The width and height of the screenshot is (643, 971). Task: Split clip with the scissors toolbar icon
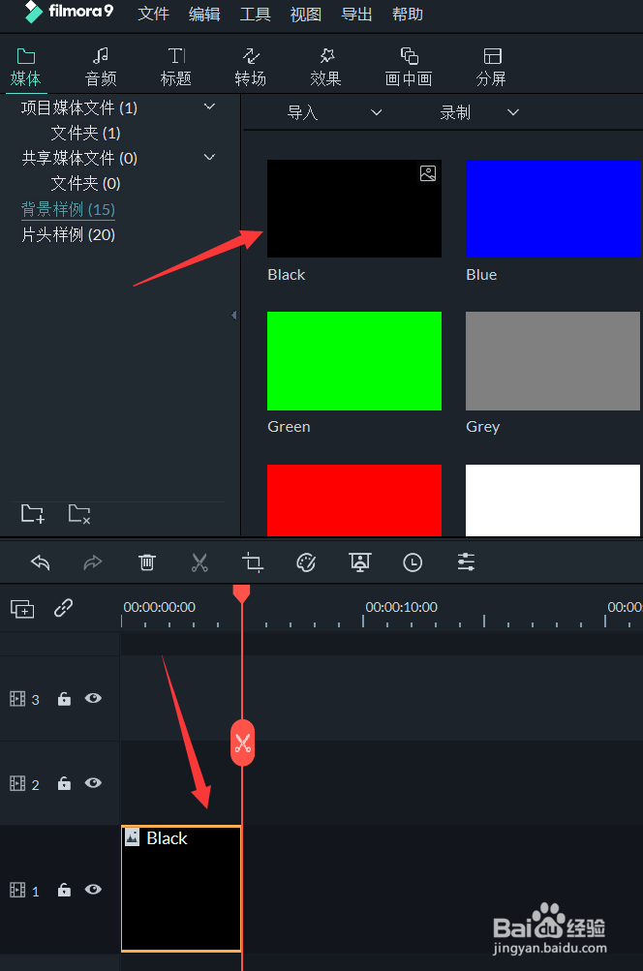199,562
